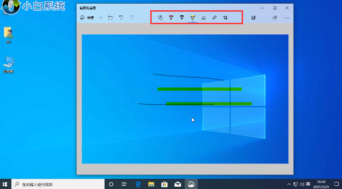The image size is (342, 189).
Task: Open the volume tray icon
Action: (x=302, y=184)
